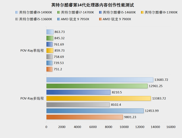Click the orange AMD 锐龙 9 7900X legend swatch
182x138 pixels.
[x=101, y=19]
